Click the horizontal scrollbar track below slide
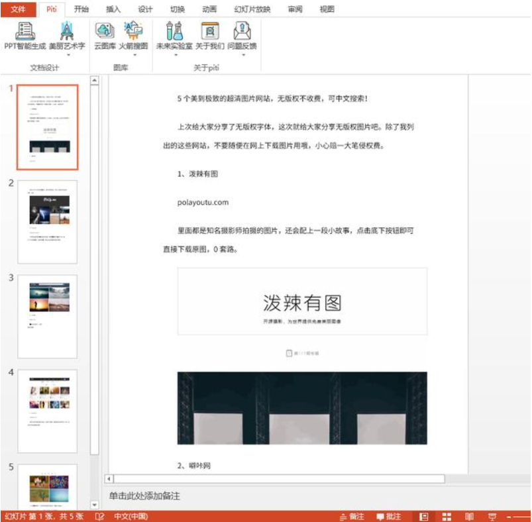 pyautogui.click(x=279, y=479)
